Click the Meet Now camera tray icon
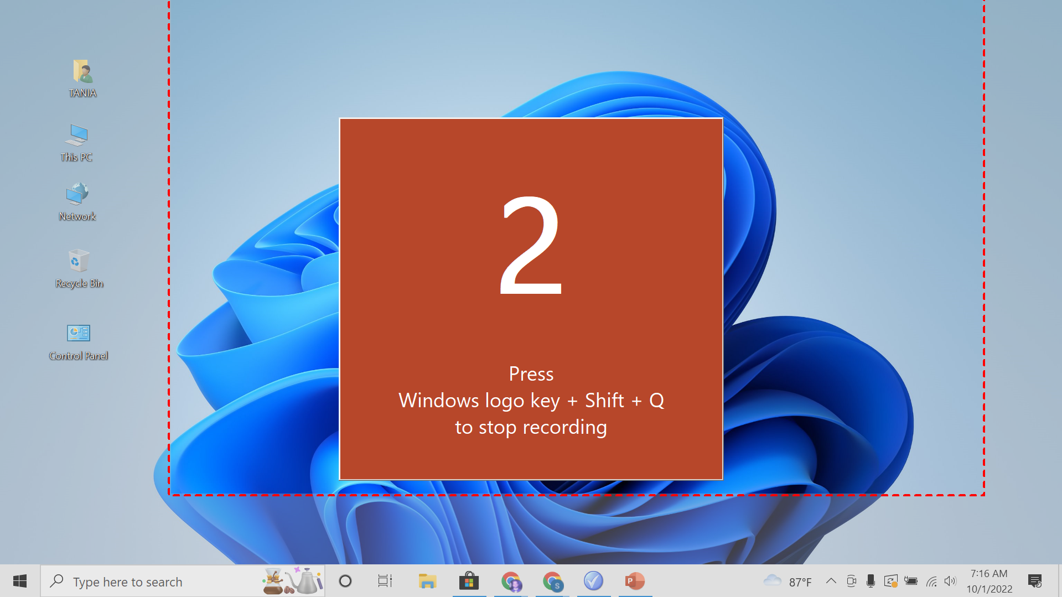Viewport: 1062px width, 597px height. 852,581
